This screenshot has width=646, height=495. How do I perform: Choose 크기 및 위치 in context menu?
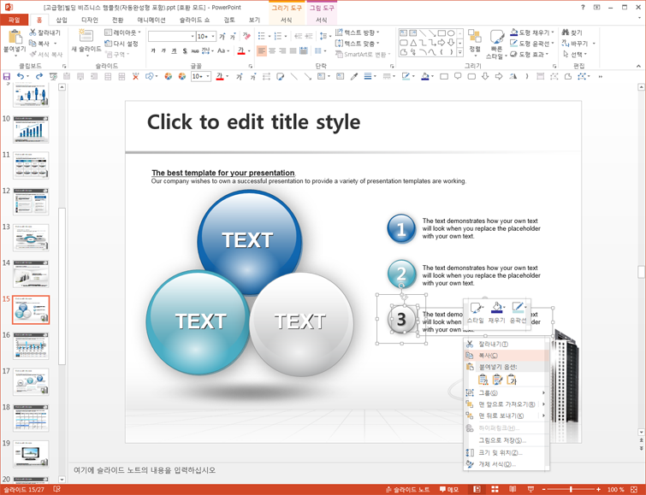[507, 452]
